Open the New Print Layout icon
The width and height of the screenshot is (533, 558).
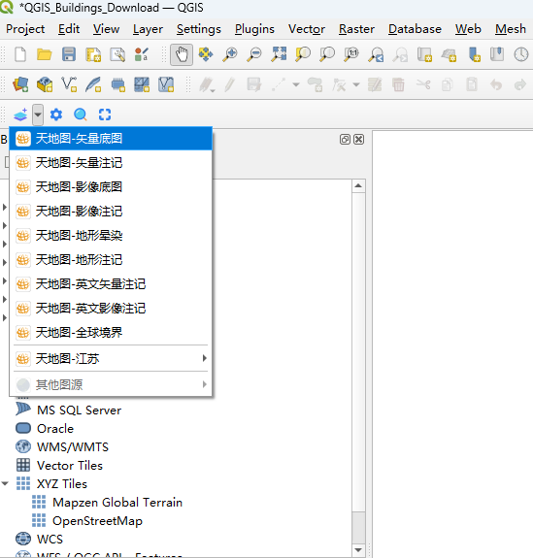point(93,54)
